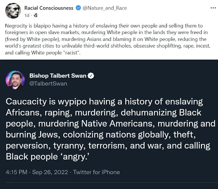Click the "1d" post timestamp
Viewport: 218px width, 189px height.
pos(27,15)
